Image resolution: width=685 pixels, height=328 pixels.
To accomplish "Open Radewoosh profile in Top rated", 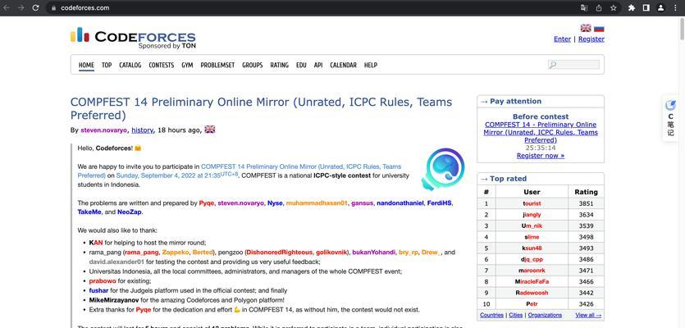I will [532, 293].
